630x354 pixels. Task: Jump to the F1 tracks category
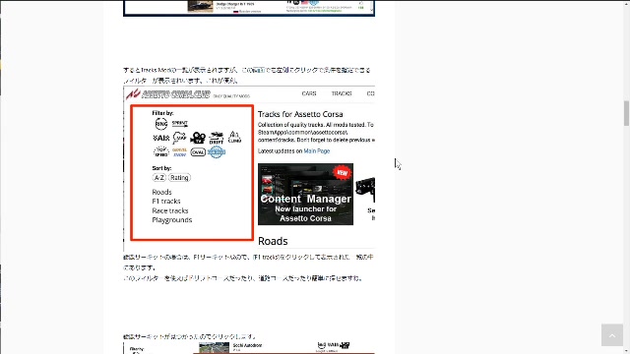(166, 202)
